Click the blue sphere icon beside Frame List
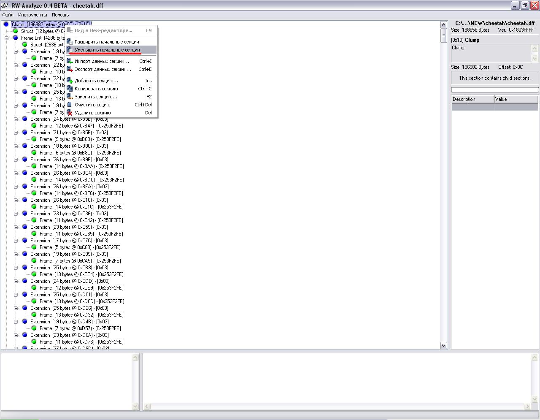540x420 pixels. 15,38
